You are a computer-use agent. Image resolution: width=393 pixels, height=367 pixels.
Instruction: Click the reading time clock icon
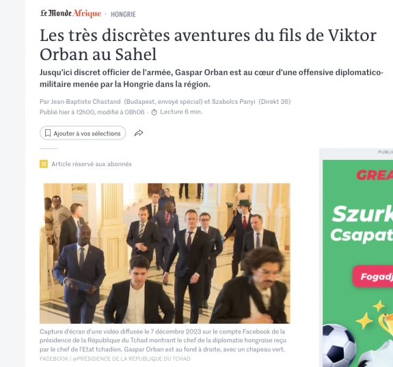click(154, 112)
